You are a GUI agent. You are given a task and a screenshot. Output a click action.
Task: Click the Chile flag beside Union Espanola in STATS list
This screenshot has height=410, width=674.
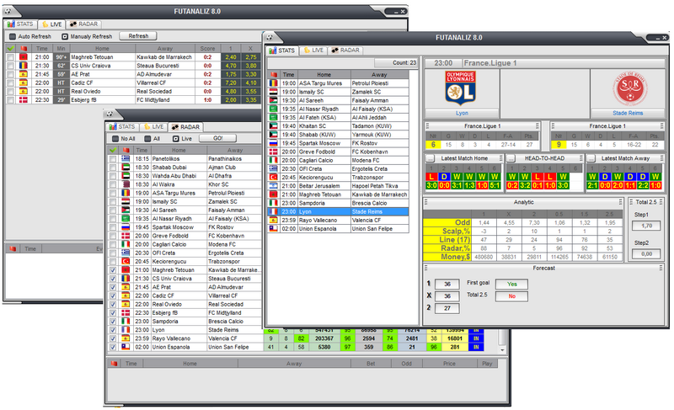[273, 229]
